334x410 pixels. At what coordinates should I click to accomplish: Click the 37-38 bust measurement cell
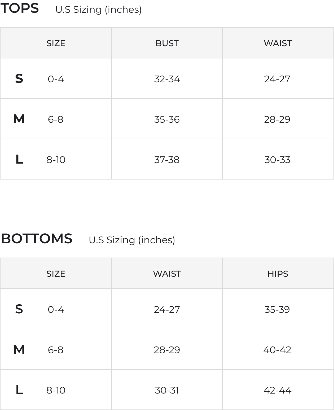[167, 160]
